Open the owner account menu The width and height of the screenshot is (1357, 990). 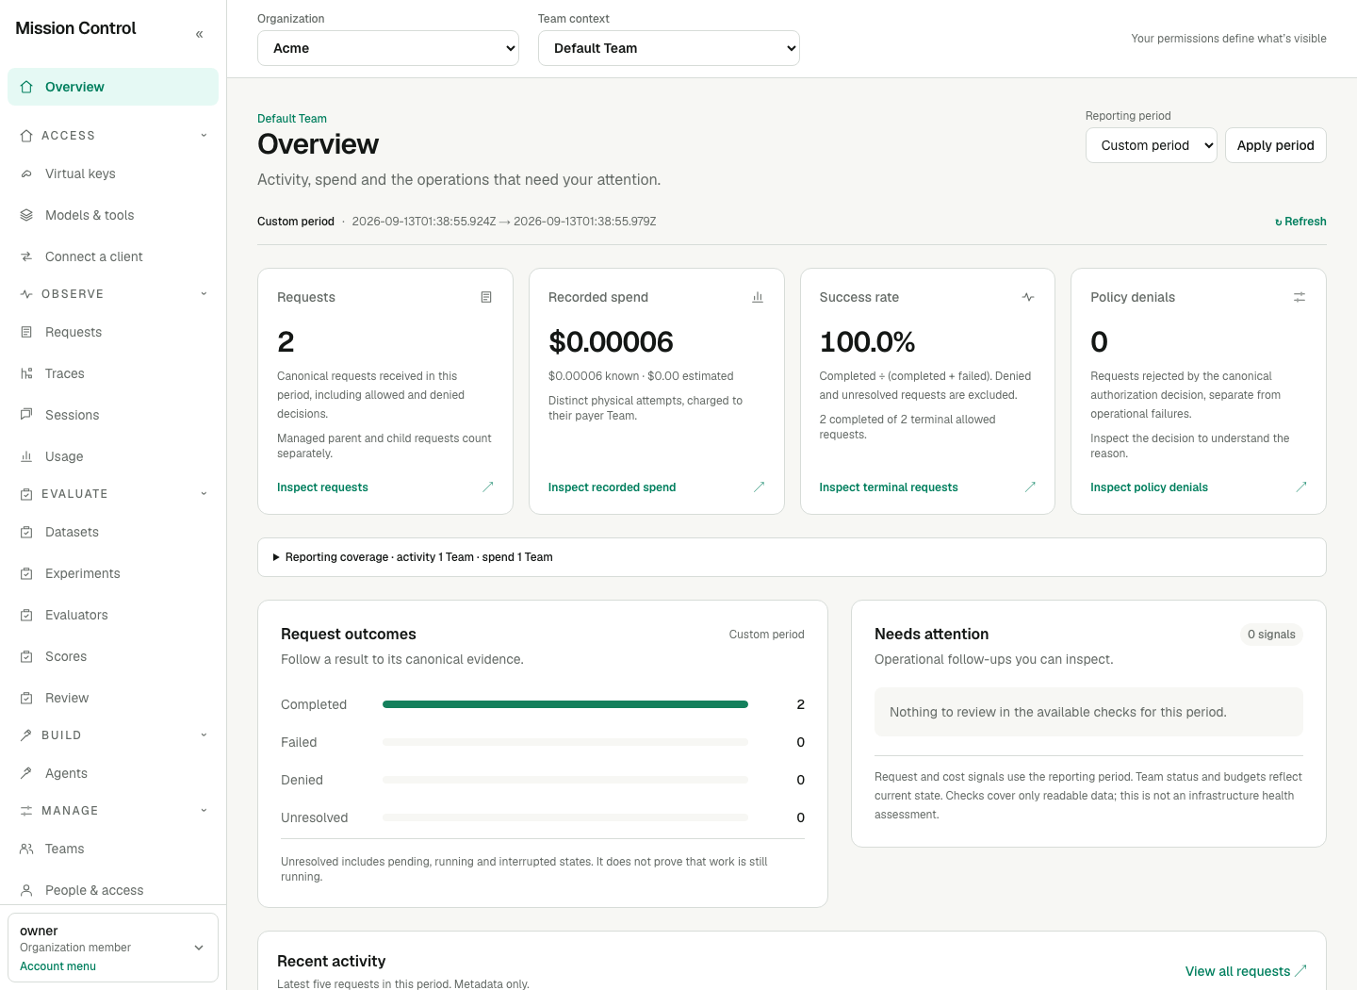pos(113,948)
